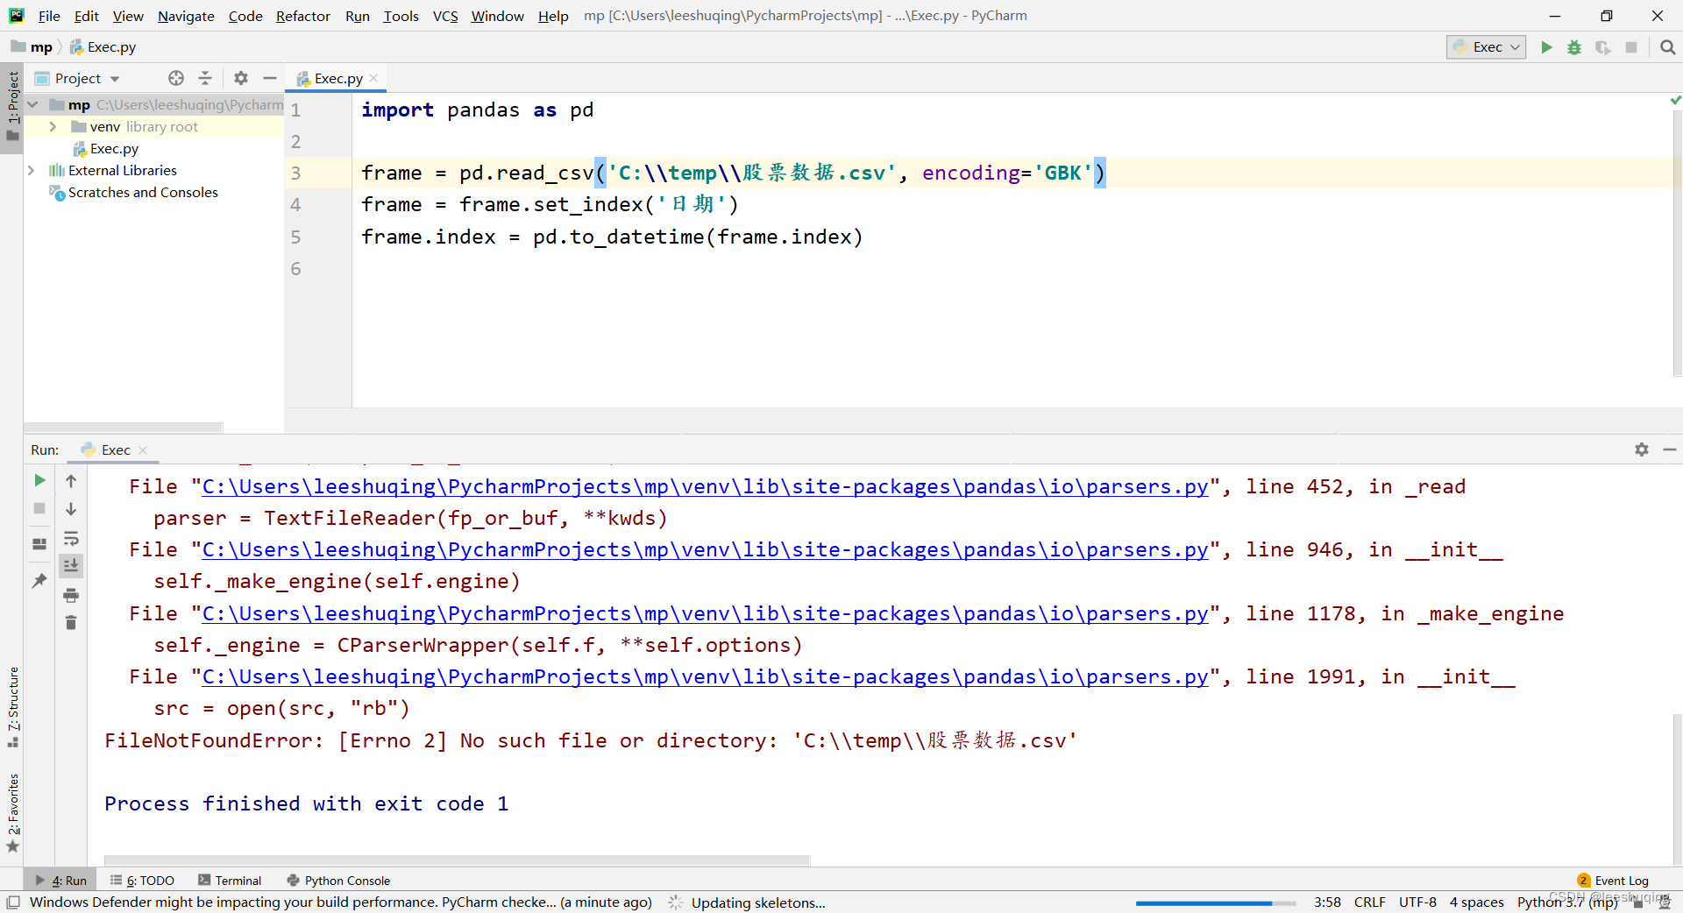Open Search Everywhere magnifier icon

tap(1667, 47)
